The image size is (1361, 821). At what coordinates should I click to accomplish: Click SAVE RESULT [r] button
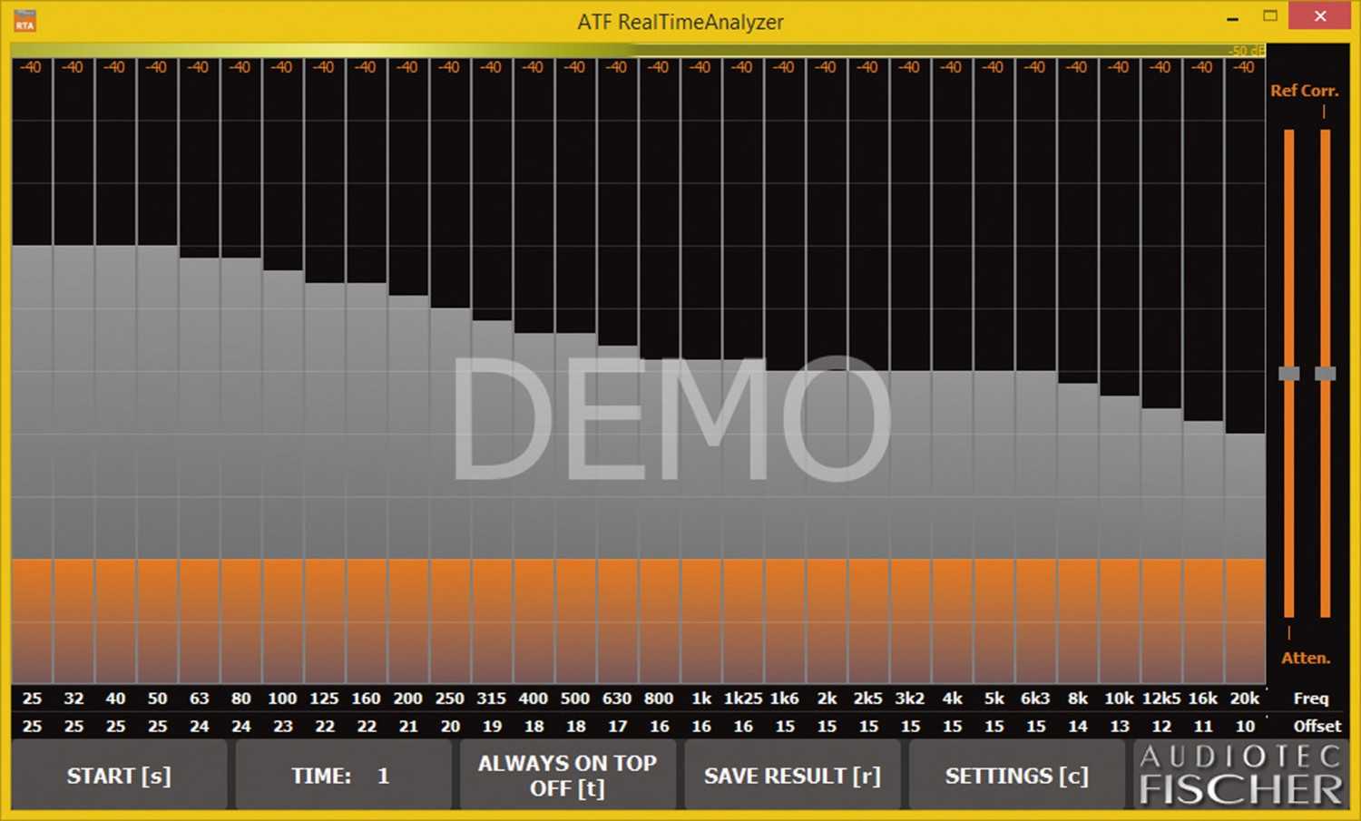(792, 775)
